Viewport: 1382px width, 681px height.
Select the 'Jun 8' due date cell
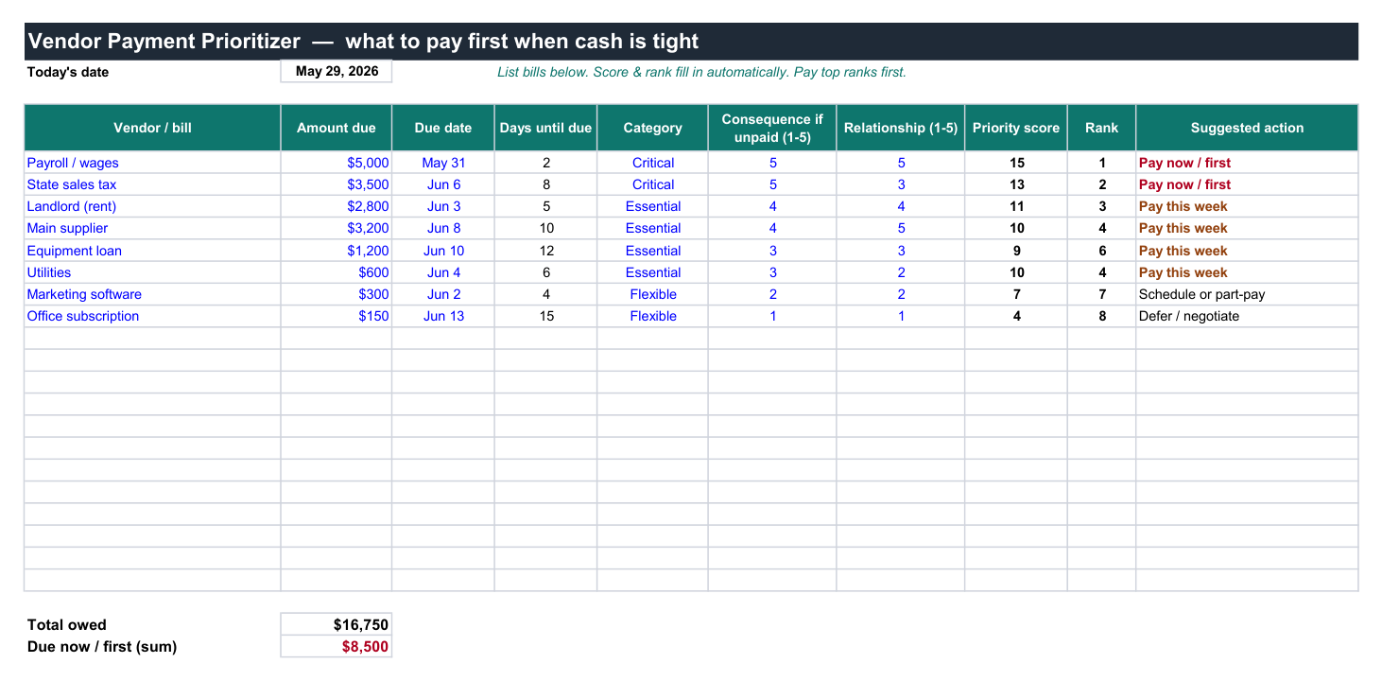[443, 228]
